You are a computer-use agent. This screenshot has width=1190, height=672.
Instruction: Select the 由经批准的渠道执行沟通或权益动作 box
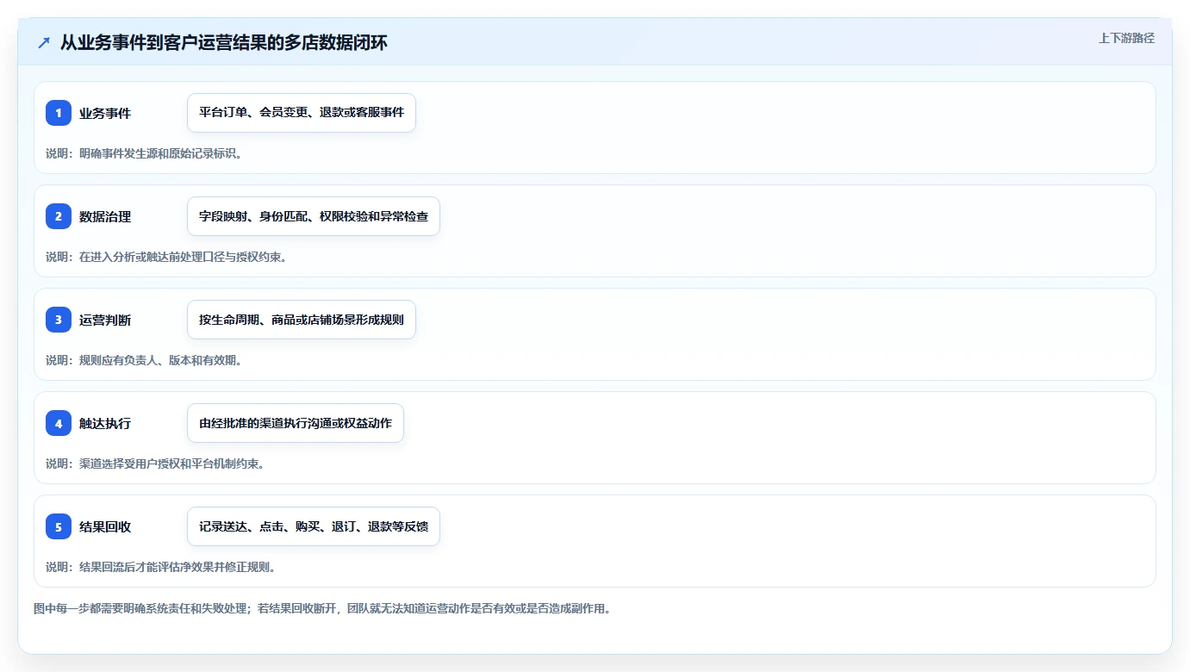(296, 423)
